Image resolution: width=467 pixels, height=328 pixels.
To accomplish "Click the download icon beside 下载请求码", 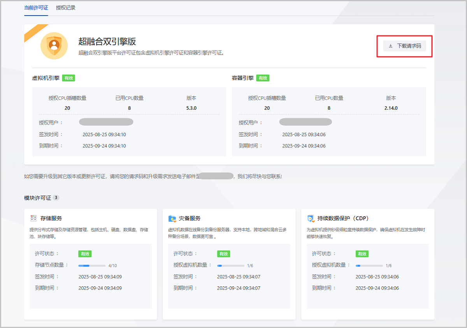I will [x=390, y=46].
